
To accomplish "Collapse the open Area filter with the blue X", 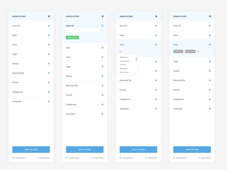I will [156, 44].
